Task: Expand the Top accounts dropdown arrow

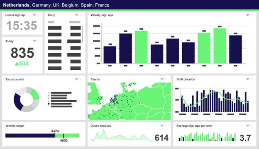Action: click(76, 79)
